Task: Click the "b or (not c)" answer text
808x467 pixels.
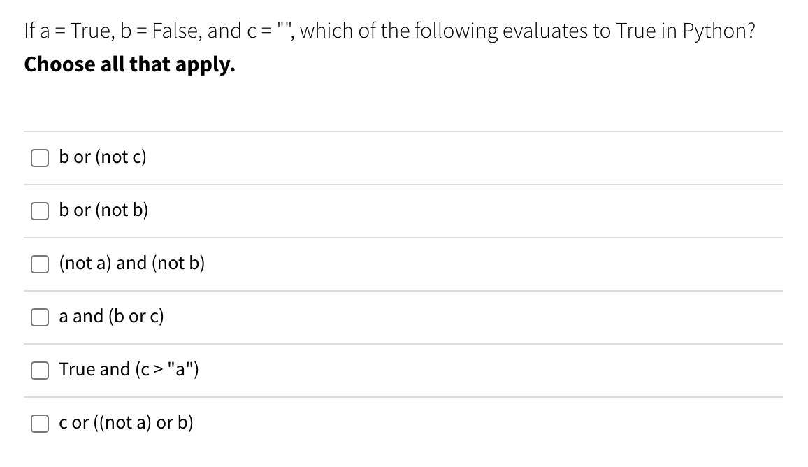Action: [x=102, y=157]
